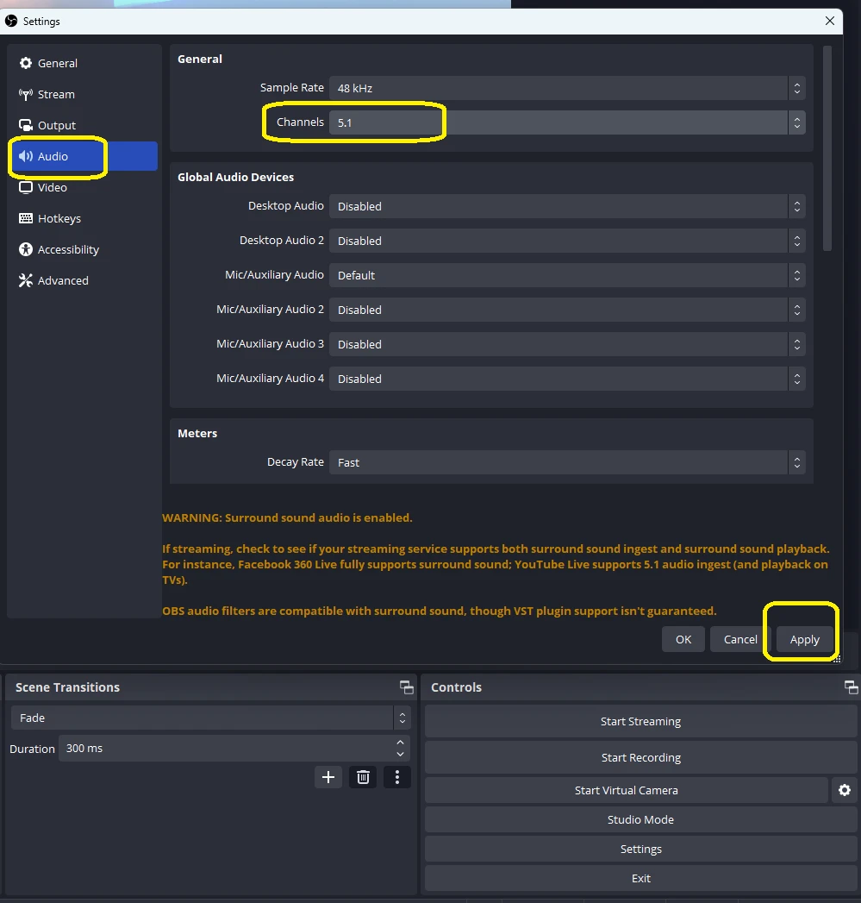Screen dimensions: 861x903
Task: Click the settings panel vertical scrollbar
Action: 827,148
